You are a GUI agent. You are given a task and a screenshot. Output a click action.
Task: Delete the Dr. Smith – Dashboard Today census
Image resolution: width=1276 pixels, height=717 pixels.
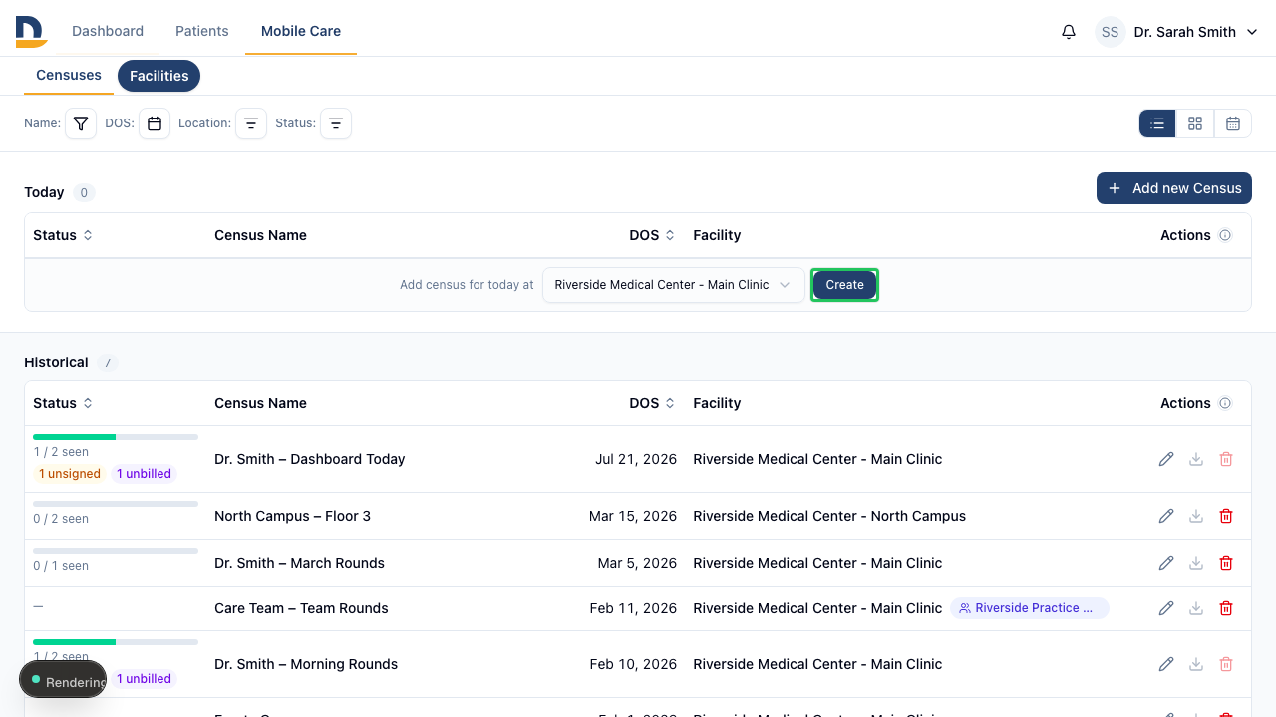pyautogui.click(x=1226, y=459)
